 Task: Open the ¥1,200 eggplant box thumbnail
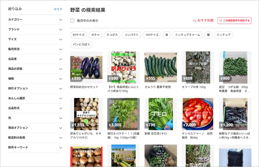(235, 114)
